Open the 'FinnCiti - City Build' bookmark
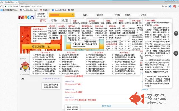Screen dimensions: 179x111 pyautogui.click(x=29, y=10)
